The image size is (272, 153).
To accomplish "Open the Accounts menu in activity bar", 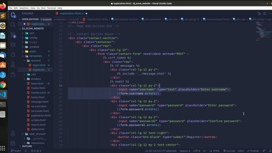I will pos(13,133).
